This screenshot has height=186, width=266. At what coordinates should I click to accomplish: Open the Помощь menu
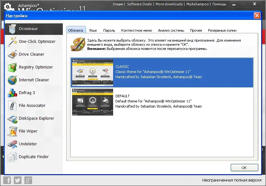tap(219, 4)
